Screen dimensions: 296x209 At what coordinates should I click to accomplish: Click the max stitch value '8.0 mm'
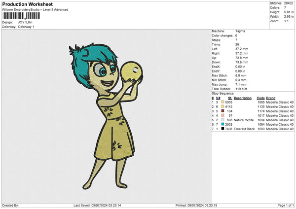click(241, 75)
